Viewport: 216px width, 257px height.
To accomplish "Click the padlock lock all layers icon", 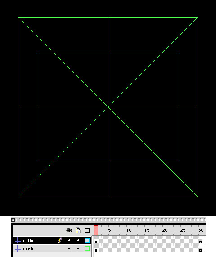I will pos(78,230).
